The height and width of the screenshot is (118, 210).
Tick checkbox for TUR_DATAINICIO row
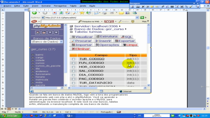pyautogui.click(x=73, y=83)
